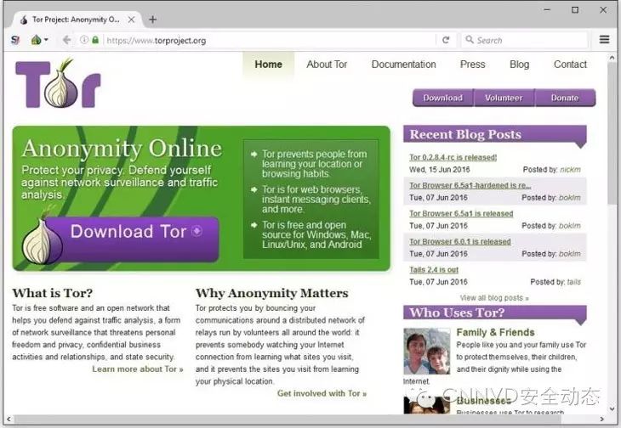Click the Family & Friends heading
This screenshot has height=428, width=621.
[x=495, y=332]
